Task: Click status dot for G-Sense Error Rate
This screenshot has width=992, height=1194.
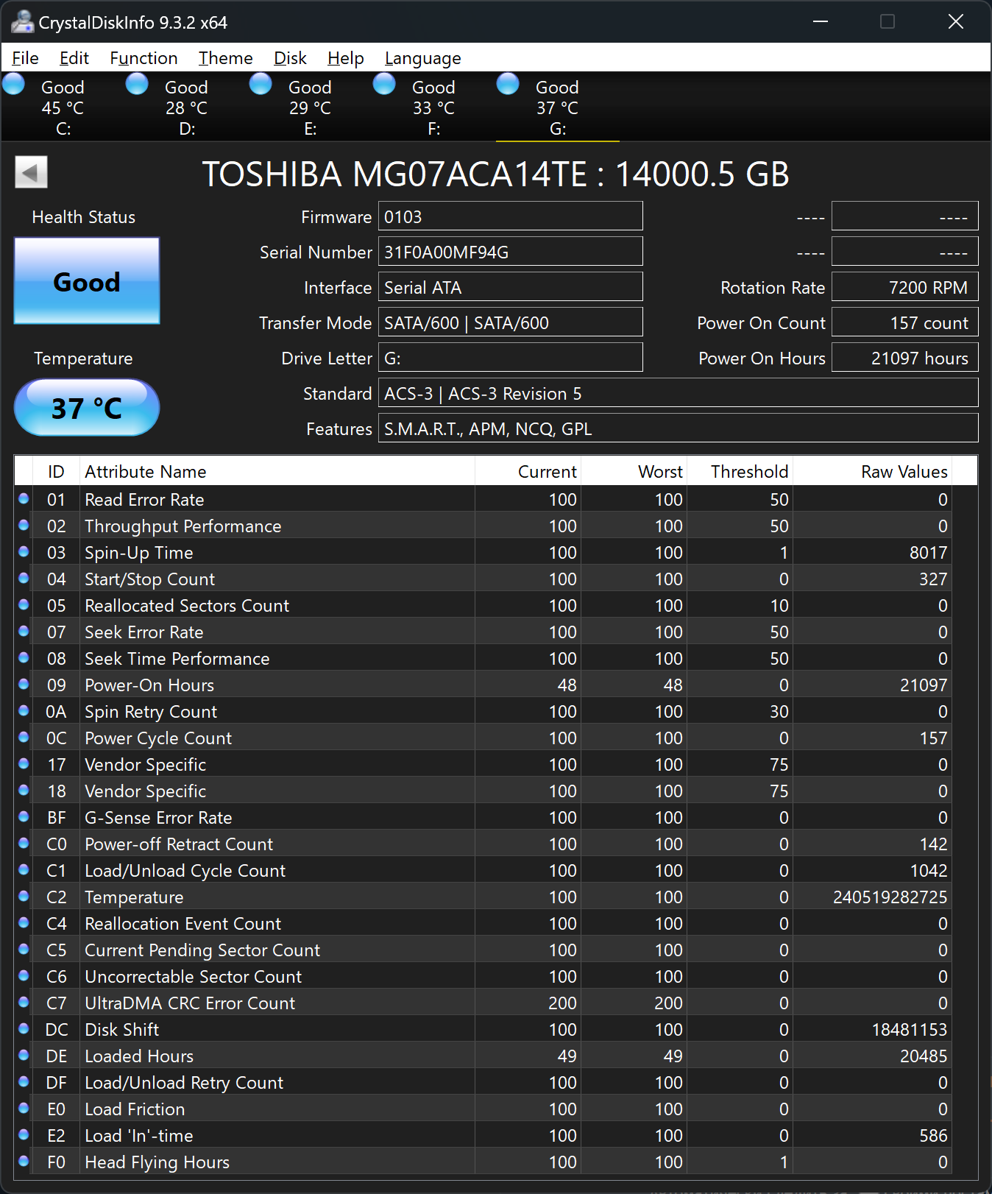Action: pyautogui.click(x=24, y=817)
